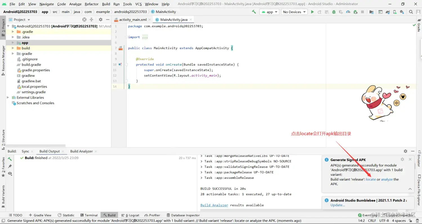The image size is (422, 224).
Task: Open SDK Manager cube icon
Action: pos(402,12)
